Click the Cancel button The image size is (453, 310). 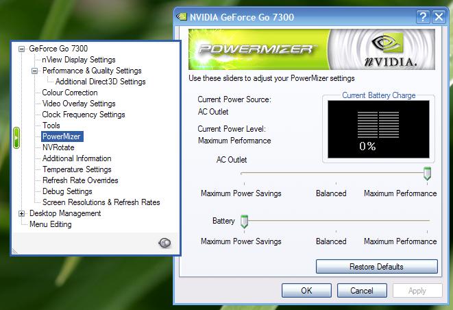[362, 290]
